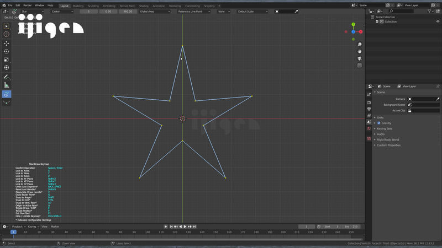Open the Tool properties tab icon
Image resolution: width=442 pixels, height=248 pixels.
[x=369, y=94]
